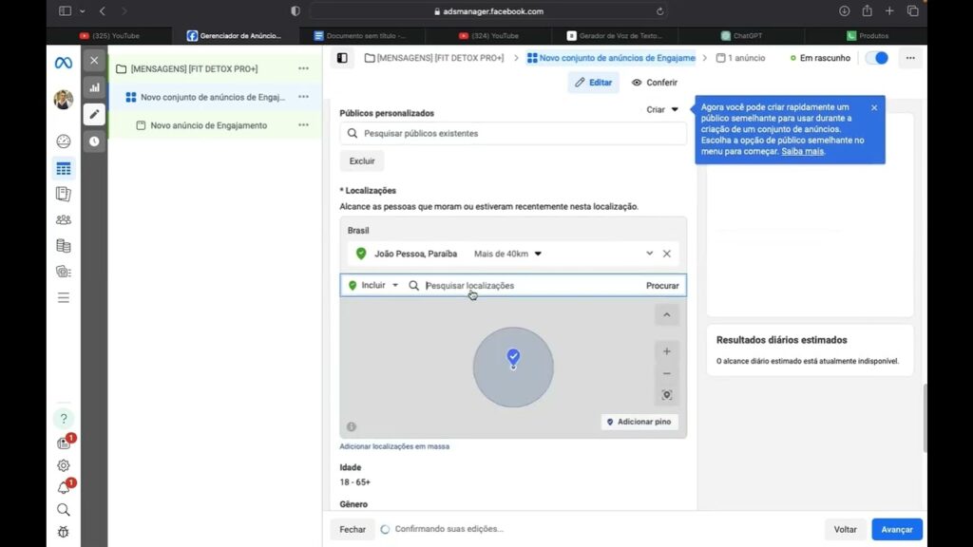973x547 pixels.
Task: Toggle the ad set status switch
Action: pyautogui.click(x=876, y=58)
